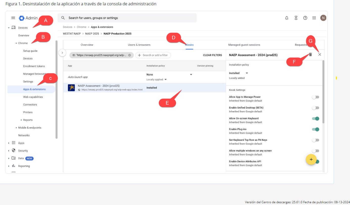Click the trash icon to delete the app

311,54
